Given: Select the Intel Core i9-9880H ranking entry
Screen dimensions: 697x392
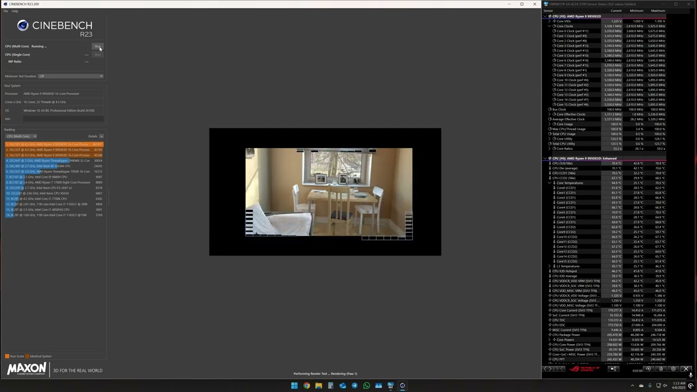Looking at the screenshot, I should [54, 177].
